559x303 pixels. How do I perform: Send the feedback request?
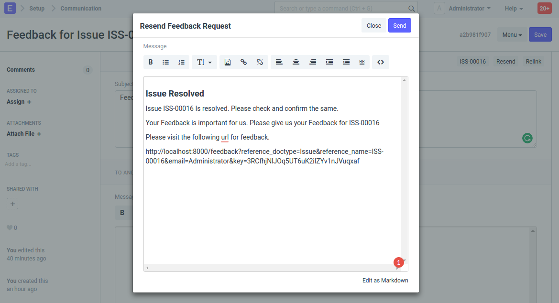tap(399, 26)
